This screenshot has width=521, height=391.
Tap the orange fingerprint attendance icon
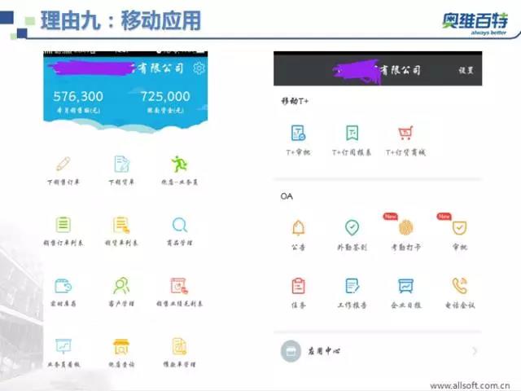click(x=405, y=228)
